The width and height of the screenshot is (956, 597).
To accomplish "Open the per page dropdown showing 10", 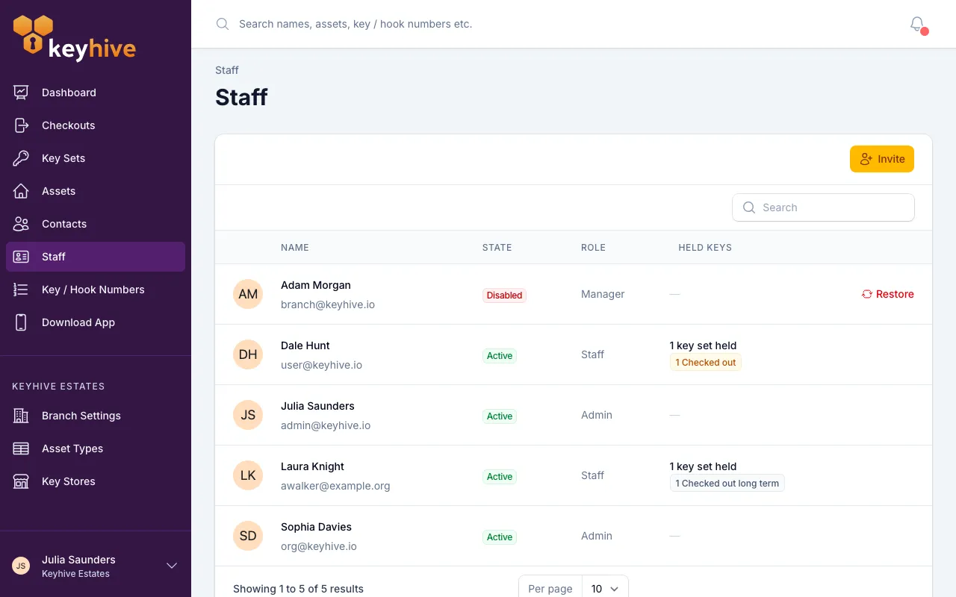I will click(x=605, y=588).
